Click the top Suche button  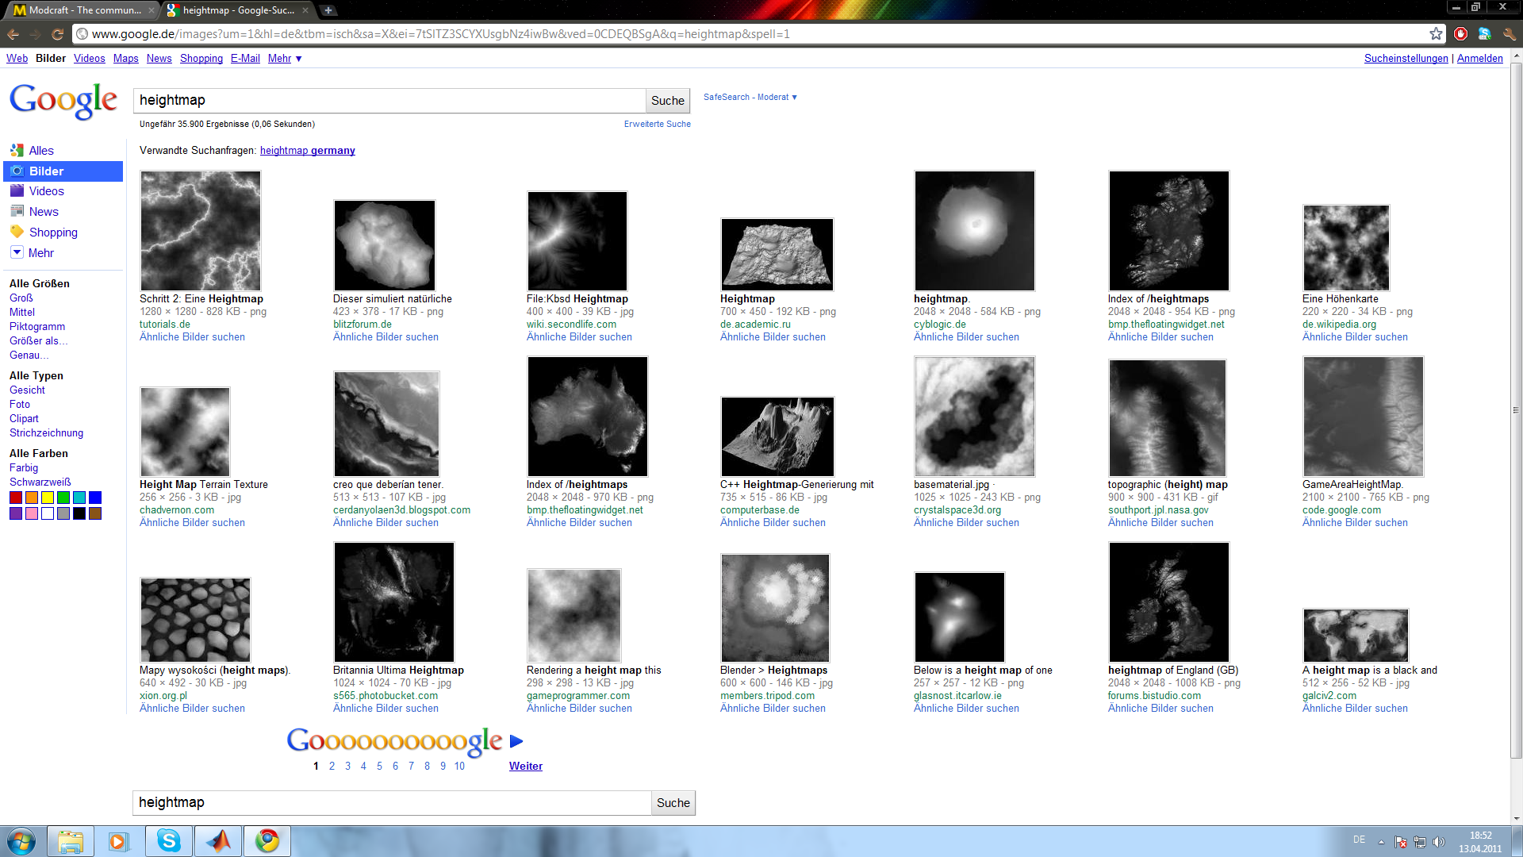pos(668,100)
